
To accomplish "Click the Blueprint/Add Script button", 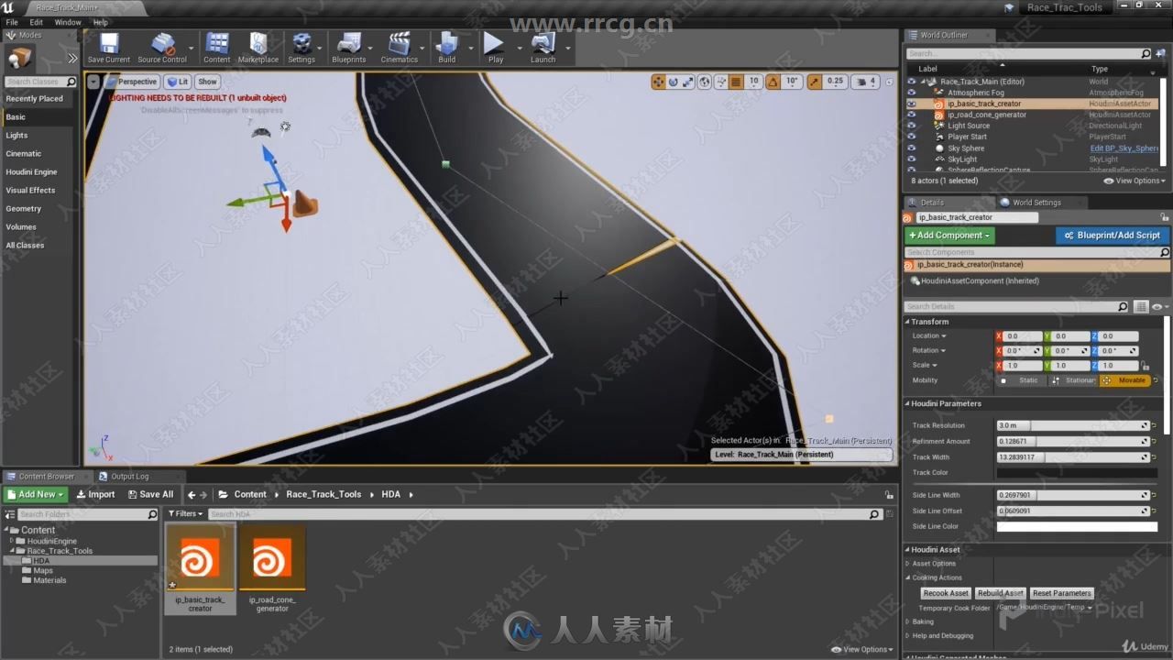I will pyautogui.click(x=1112, y=236).
